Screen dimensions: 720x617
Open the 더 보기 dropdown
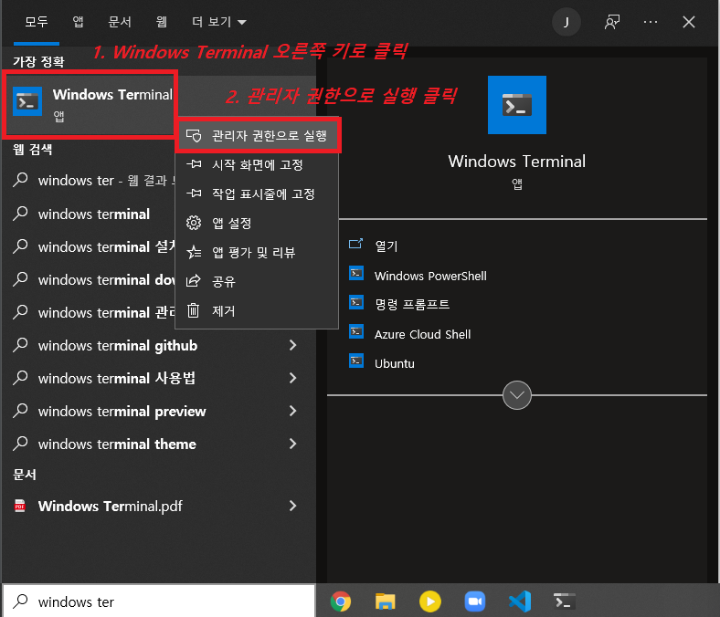[x=219, y=22]
